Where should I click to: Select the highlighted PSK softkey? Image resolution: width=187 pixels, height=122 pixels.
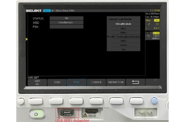(77, 82)
